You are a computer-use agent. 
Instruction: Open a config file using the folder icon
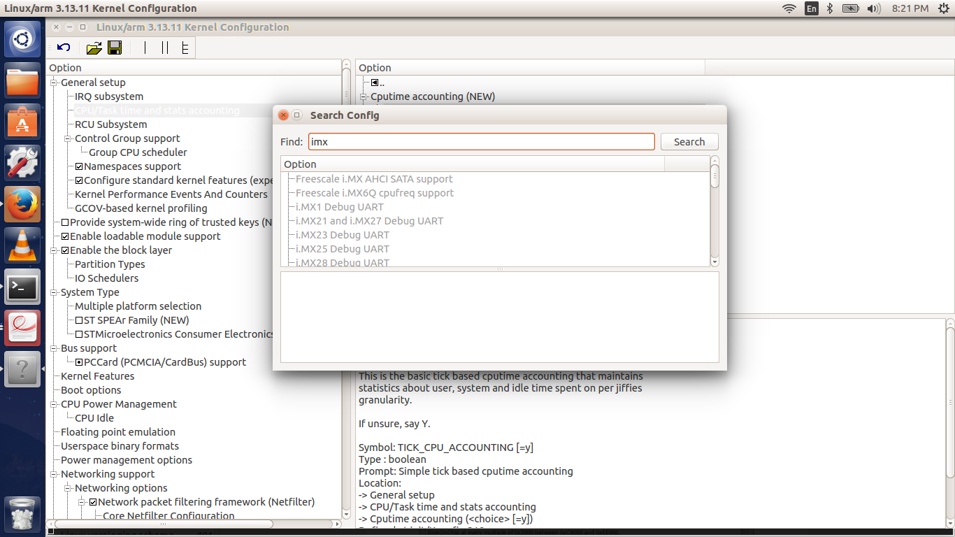93,48
